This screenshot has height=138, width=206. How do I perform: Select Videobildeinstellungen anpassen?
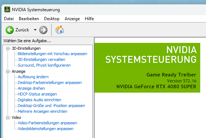(x=45, y=129)
